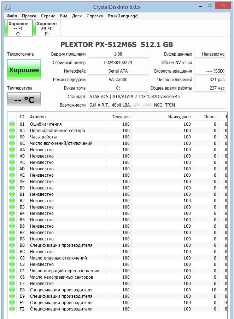234x319 pixels.
Task: Click the threshold value 10 in row E8
Action: 214,290
